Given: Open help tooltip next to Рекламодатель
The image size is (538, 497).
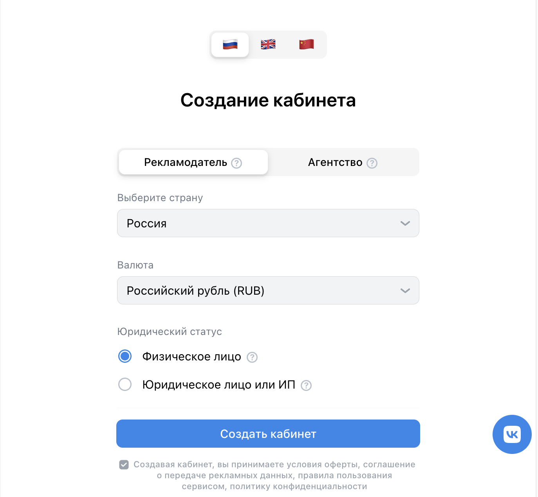Looking at the screenshot, I should pyautogui.click(x=236, y=163).
